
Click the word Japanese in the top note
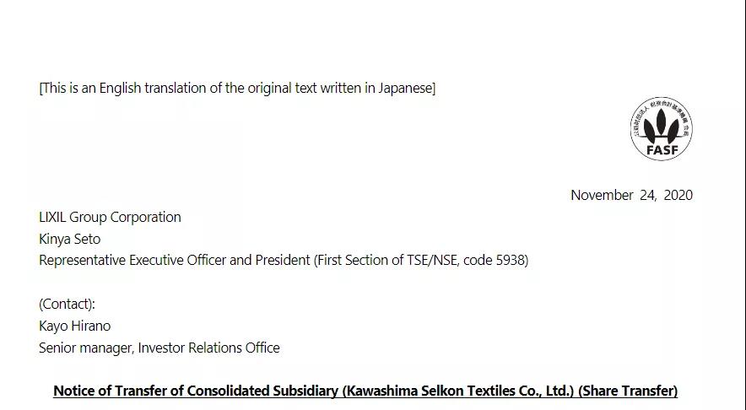point(404,89)
